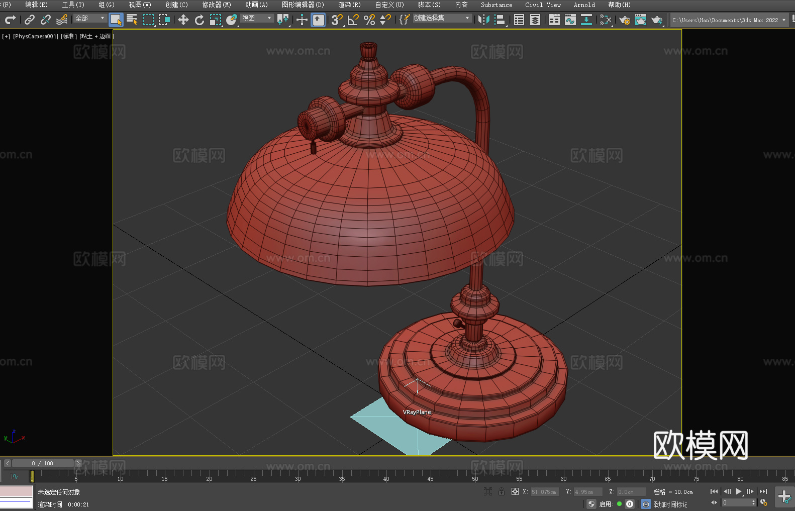
Task: Open Rendered Frame Window icon
Action: 641,20
